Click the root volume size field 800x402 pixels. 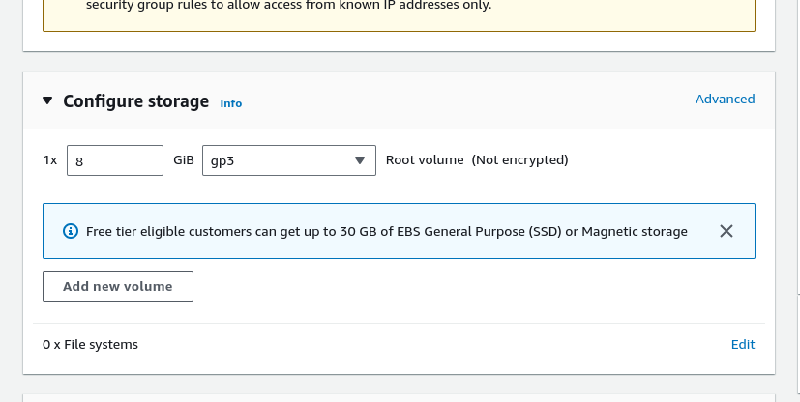(115, 160)
